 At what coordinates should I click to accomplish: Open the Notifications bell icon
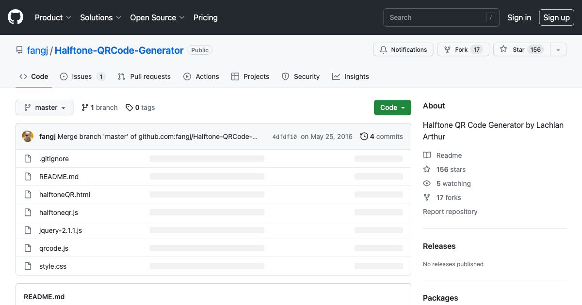click(x=383, y=49)
